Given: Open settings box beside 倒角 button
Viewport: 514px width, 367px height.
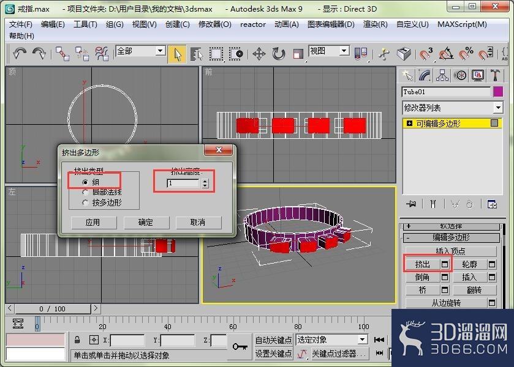Looking at the screenshot, I should [445, 277].
